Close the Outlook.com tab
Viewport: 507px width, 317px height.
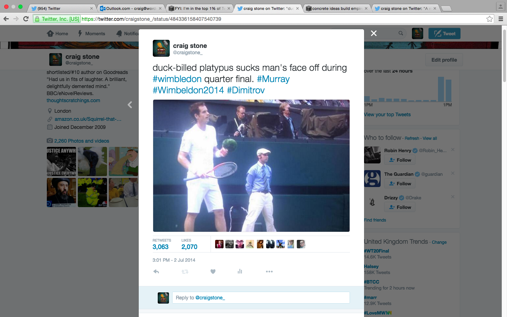[x=160, y=8]
